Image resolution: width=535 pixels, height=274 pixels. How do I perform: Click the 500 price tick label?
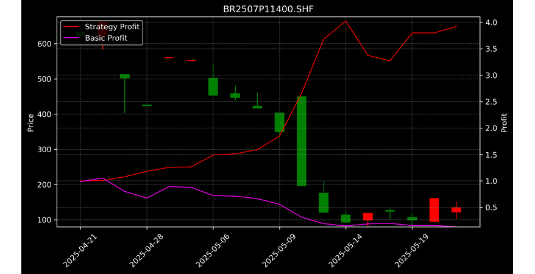point(44,79)
